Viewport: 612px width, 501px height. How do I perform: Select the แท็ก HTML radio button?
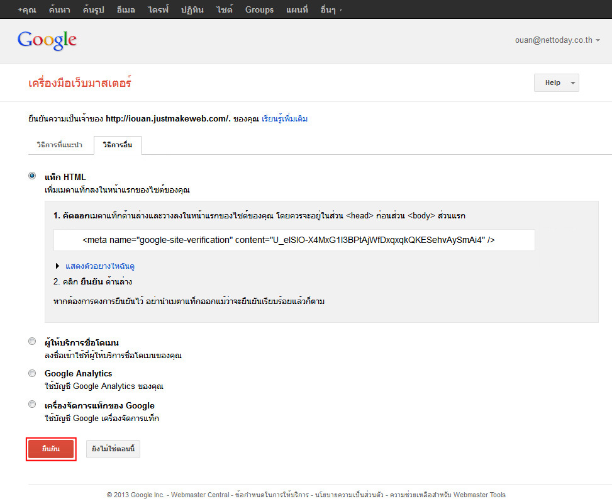[32, 176]
